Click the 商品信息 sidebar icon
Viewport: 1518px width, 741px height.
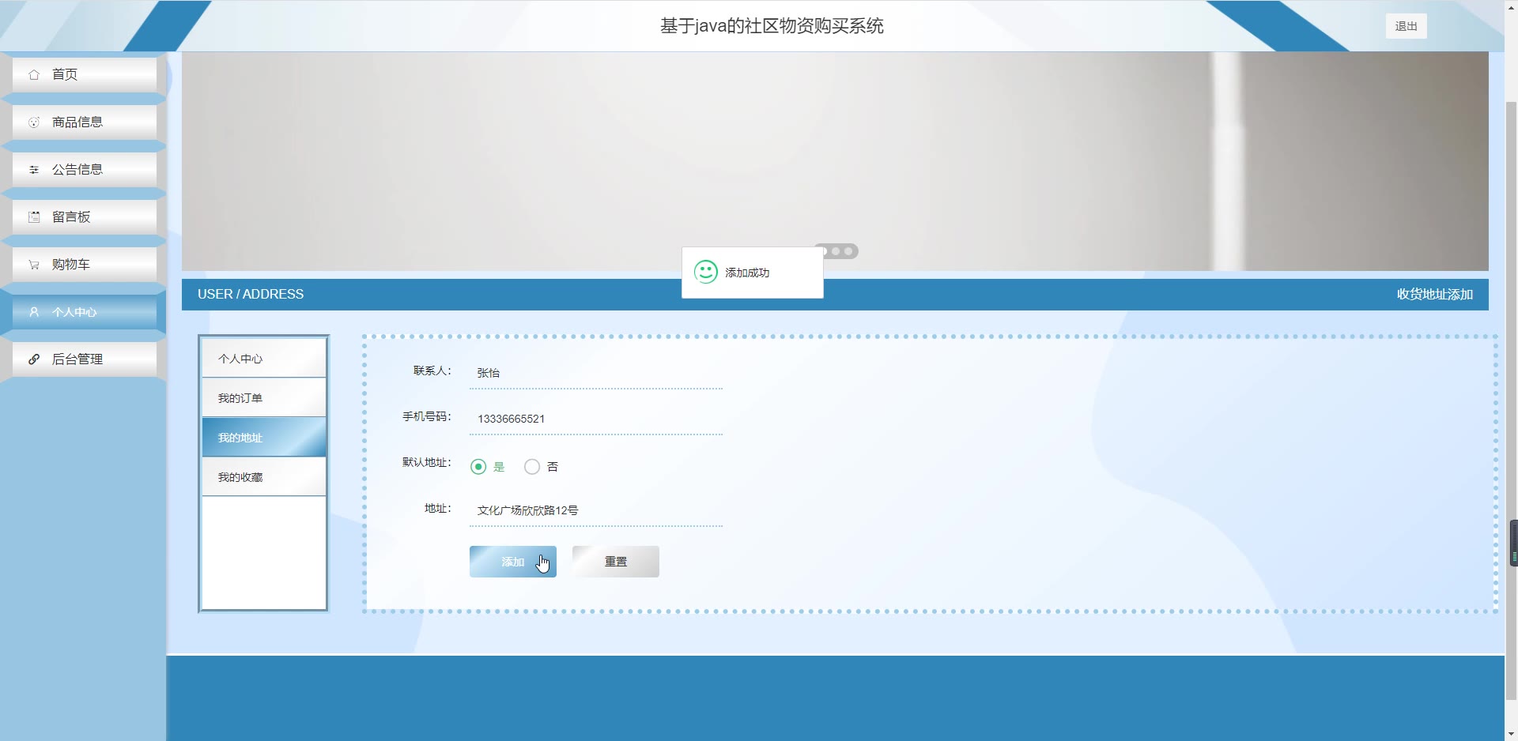(x=34, y=122)
